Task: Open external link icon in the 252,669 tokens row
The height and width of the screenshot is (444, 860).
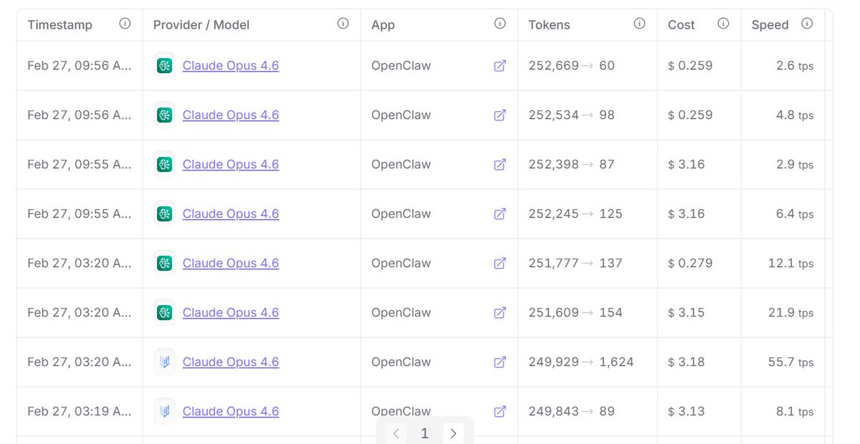Action: coord(500,66)
